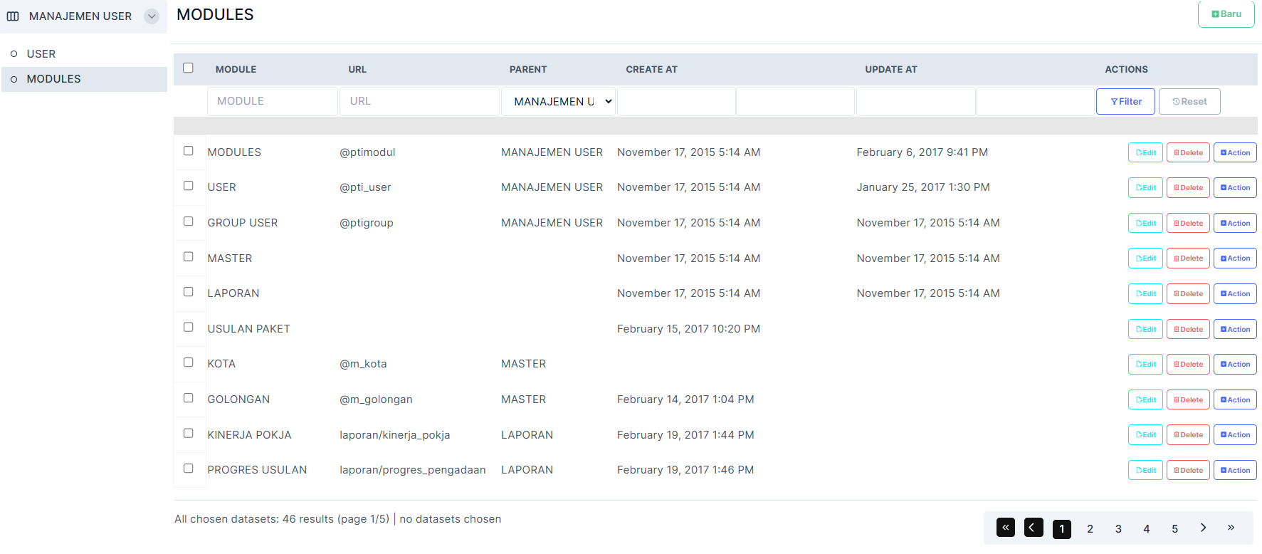Open the Action menu for the MODULES row
This screenshot has width=1262, height=554.
(1234, 152)
